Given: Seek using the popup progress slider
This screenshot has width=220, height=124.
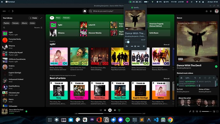Looking at the screenshot, I should pos(135,42).
